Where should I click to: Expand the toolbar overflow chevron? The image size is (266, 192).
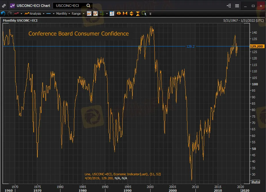tap(150, 14)
